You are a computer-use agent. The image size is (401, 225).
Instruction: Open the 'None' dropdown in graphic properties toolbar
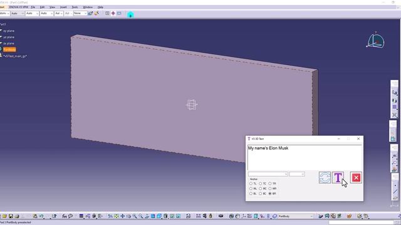80,13
